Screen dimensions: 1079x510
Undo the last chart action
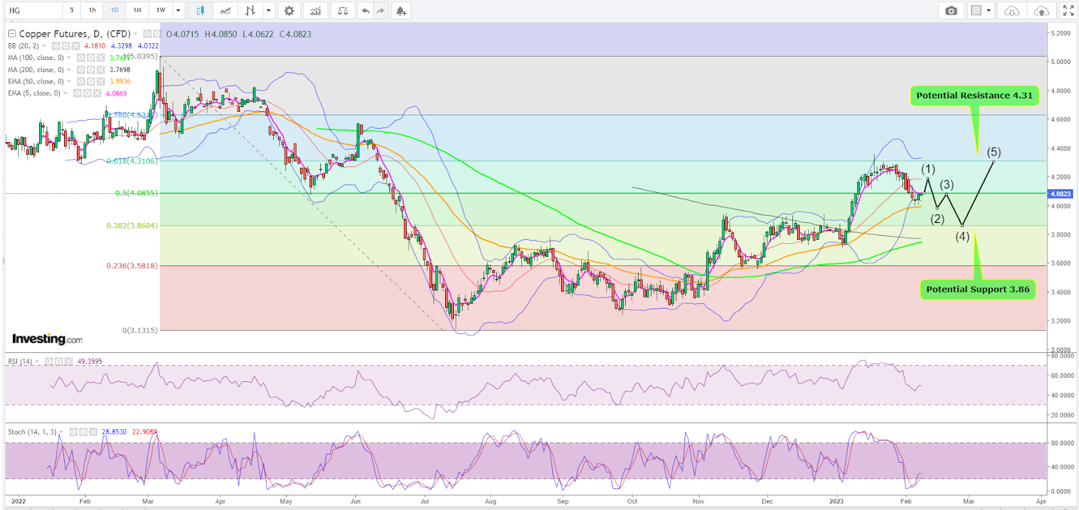(x=366, y=11)
